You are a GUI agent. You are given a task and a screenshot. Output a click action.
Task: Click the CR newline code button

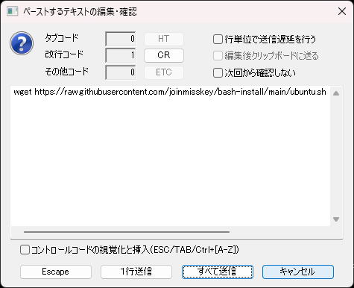pos(164,55)
